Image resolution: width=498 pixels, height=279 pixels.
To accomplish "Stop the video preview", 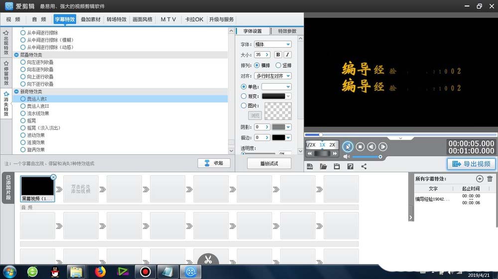I will tap(360, 146).
